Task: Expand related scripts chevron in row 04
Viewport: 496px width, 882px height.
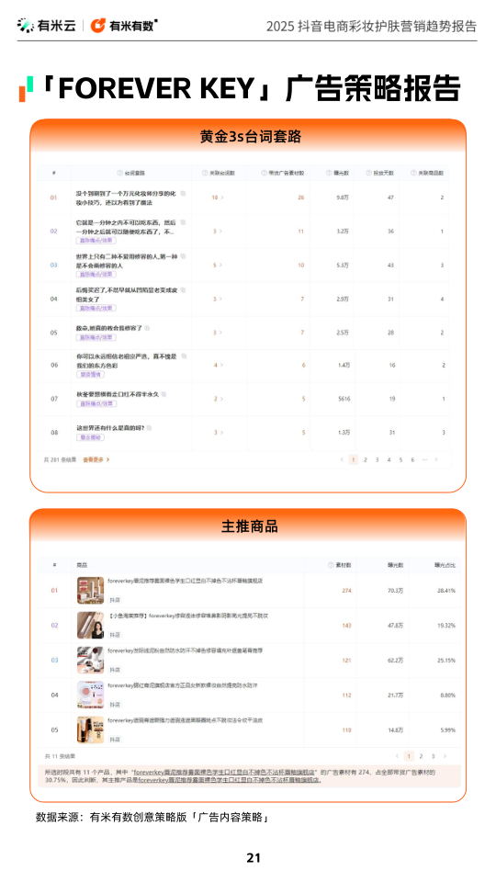Action: 221,299
